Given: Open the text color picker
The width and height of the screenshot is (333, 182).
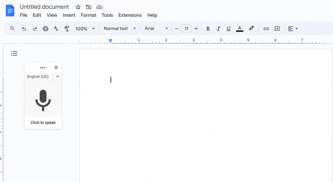Looking at the screenshot, I should pyautogui.click(x=240, y=29).
